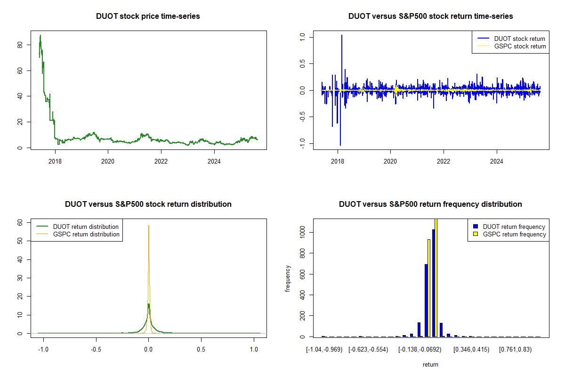Viewport: 565px width, 376px height.
Task: Select the GSPC return distribution legend entry
Action: point(86,234)
